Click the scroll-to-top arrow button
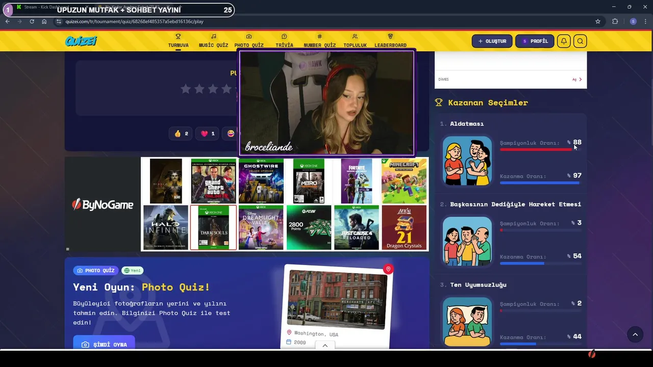Screen dimensions: 653x367 pos(635,334)
